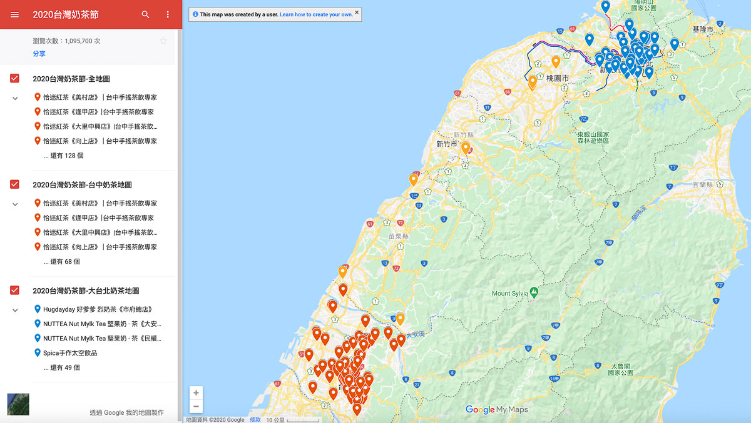Open the 條款 terms link below the map
The height and width of the screenshot is (423, 751).
coord(255,420)
